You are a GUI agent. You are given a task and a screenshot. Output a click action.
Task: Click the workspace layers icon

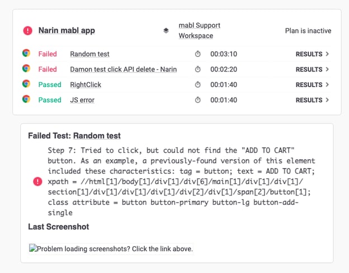(x=166, y=31)
